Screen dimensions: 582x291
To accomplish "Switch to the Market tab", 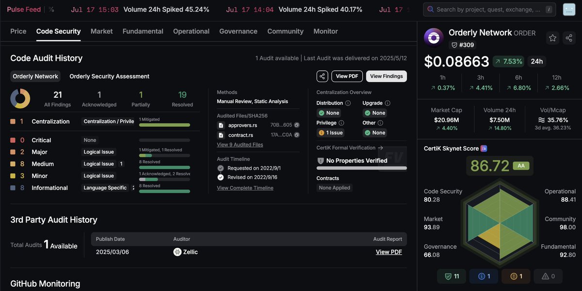I will (101, 31).
